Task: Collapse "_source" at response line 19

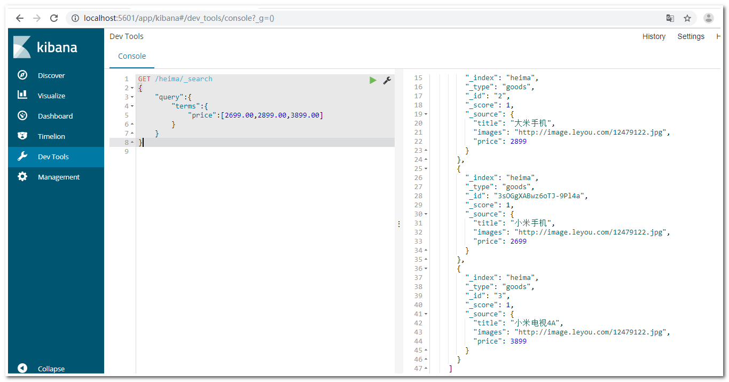Action: pyautogui.click(x=426, y=114)
